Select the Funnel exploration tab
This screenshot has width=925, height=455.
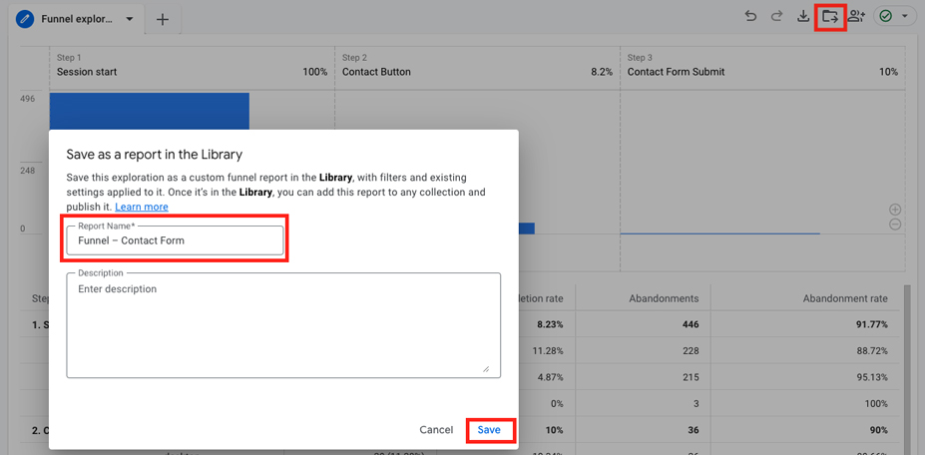click(77, 19)
